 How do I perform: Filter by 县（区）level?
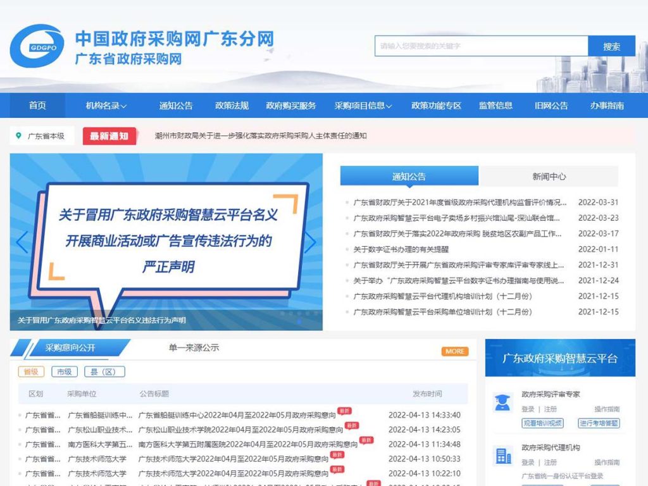click(x=104, y=372)
